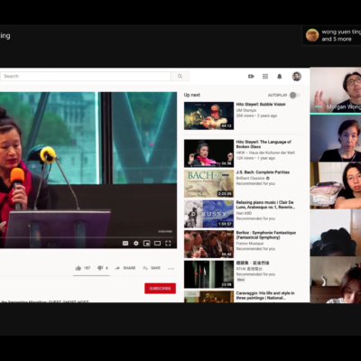Select participant tile with folded laundry
This screenshot has height=361, width=361.
[x=336, y=185]
